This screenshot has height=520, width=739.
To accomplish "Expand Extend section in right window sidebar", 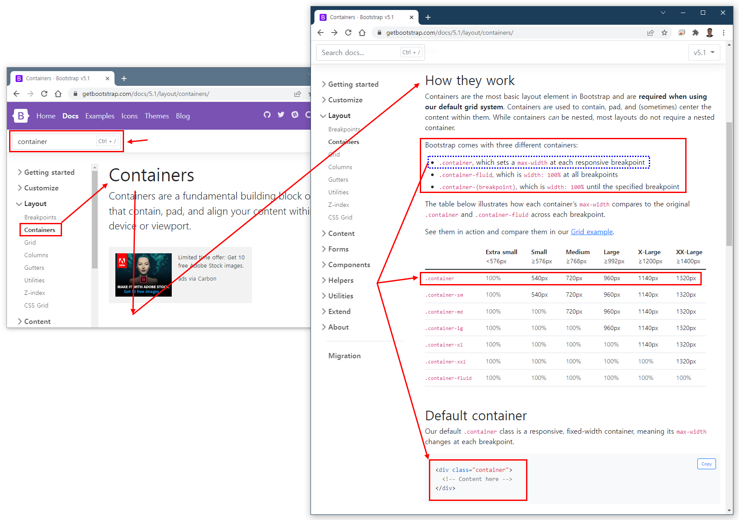I will click(336, 311).
